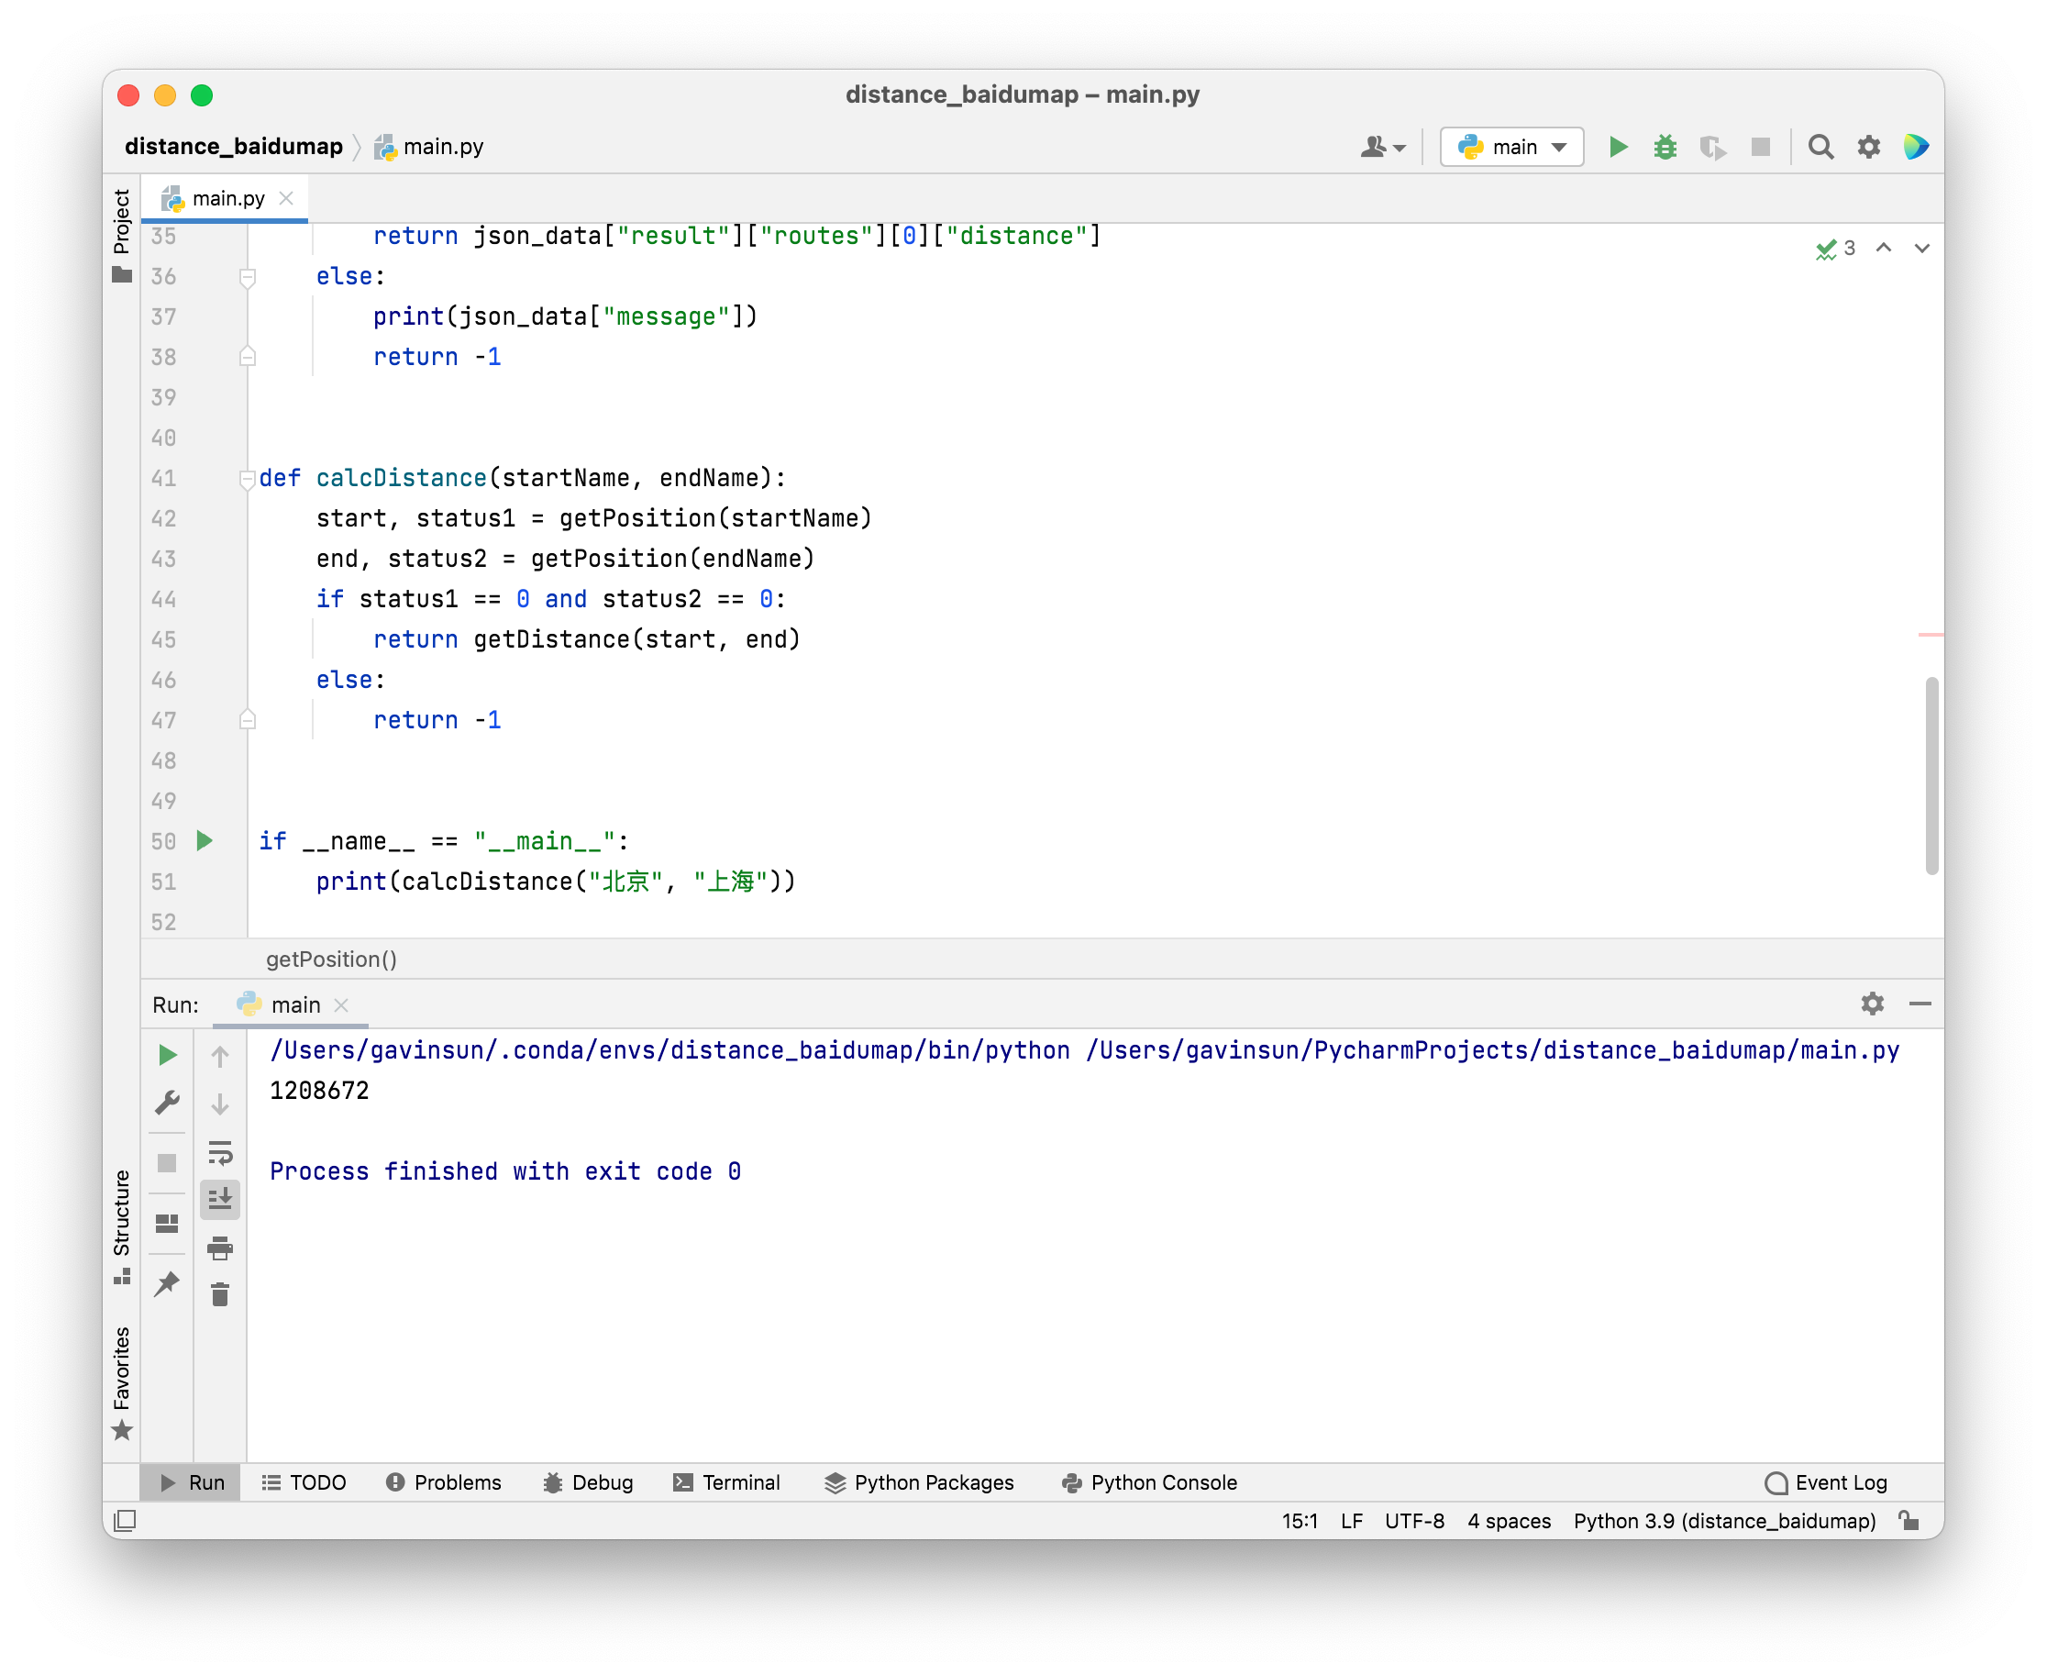
Task: Rerun main in the Run panel
Action: pyautogui.click(x=167, y=1055)
